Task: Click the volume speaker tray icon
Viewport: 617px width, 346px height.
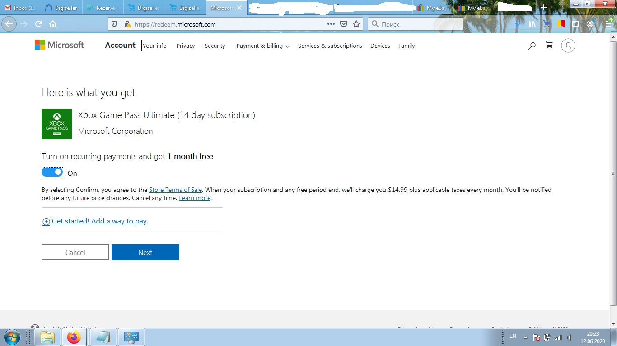Action: pos(570,337)
